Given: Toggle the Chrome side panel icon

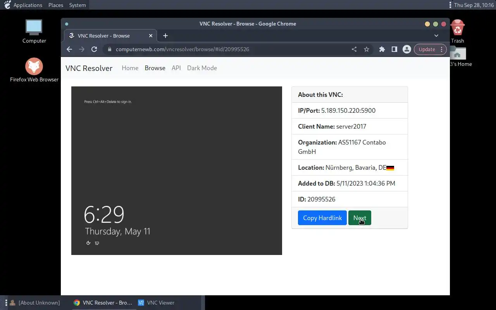Looking at the screenshot, I should click(394, 49).
